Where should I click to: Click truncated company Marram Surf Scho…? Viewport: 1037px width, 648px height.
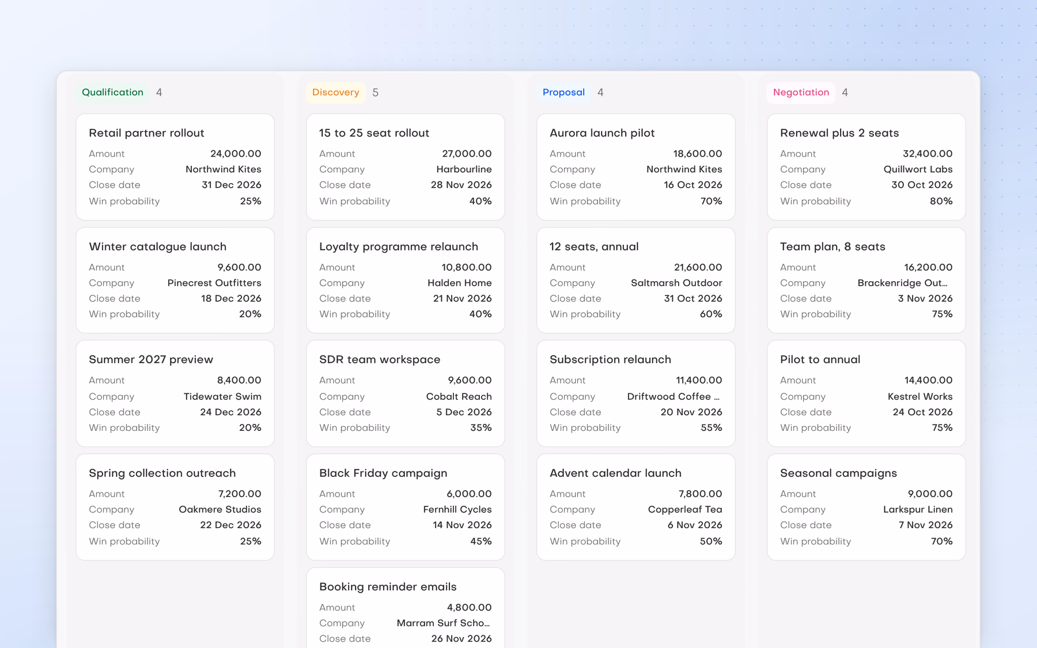pos(444,623)
